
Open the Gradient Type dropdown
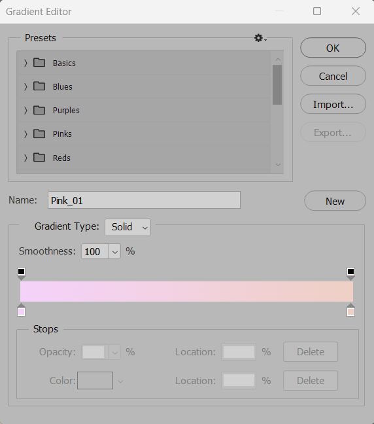point(127,227)
